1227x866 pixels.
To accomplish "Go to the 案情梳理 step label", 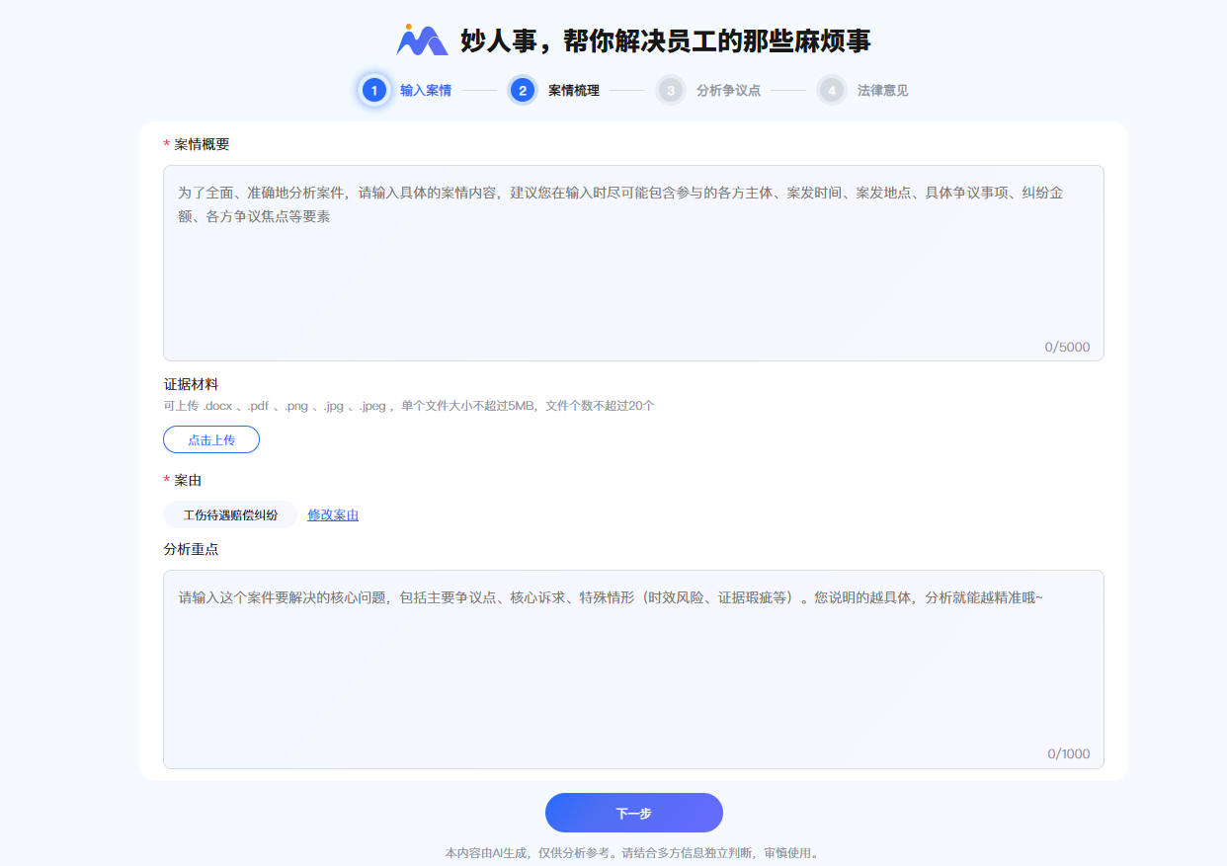I will click(x=574, y=91).
